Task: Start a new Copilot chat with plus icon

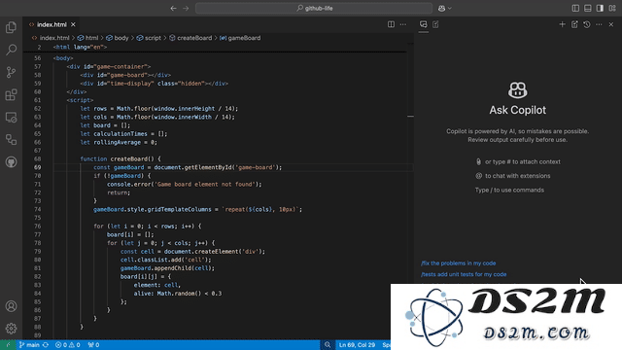Action: (562, 24)
